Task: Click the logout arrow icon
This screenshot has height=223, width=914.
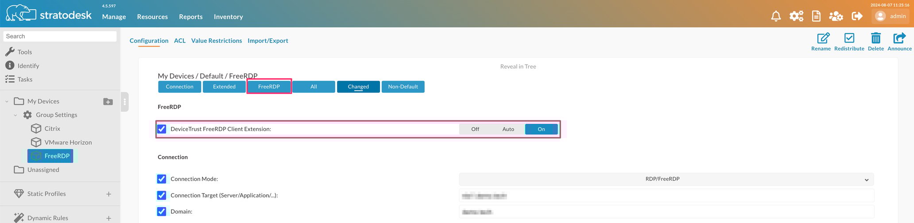Action: [x=857, y=16]
